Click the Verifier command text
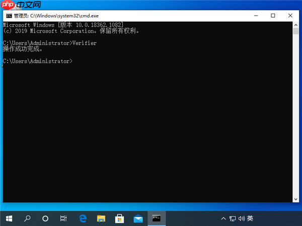 [85, 43]
